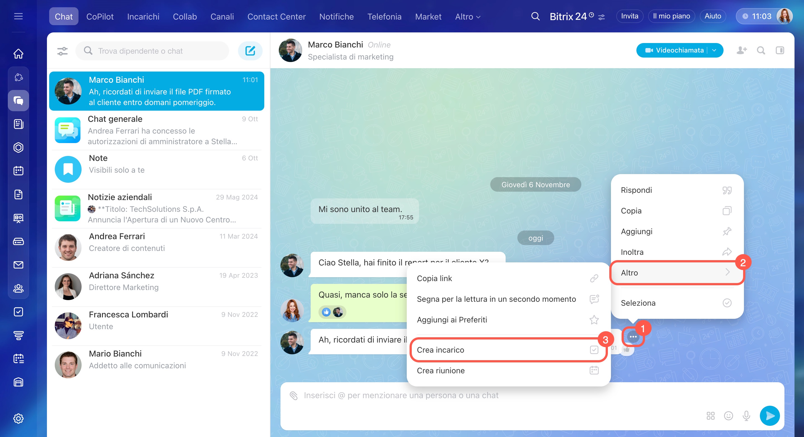Click the microphone voice message icon
The height and width of the screenshot is (437, 804).
[x=746, y=415]
